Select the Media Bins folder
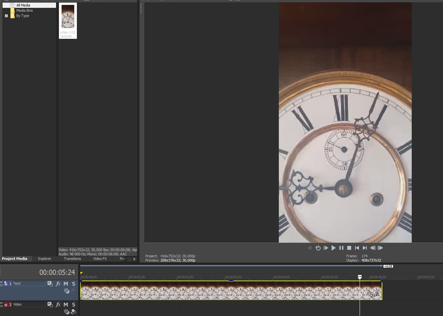 [24, 10]
